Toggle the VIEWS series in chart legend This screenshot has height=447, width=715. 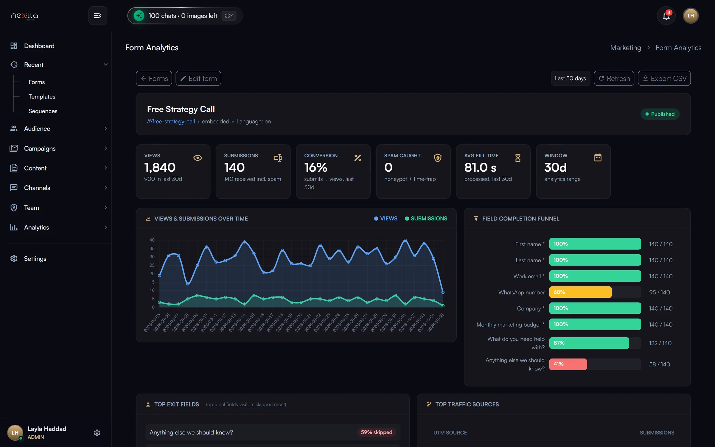(386, 218)
